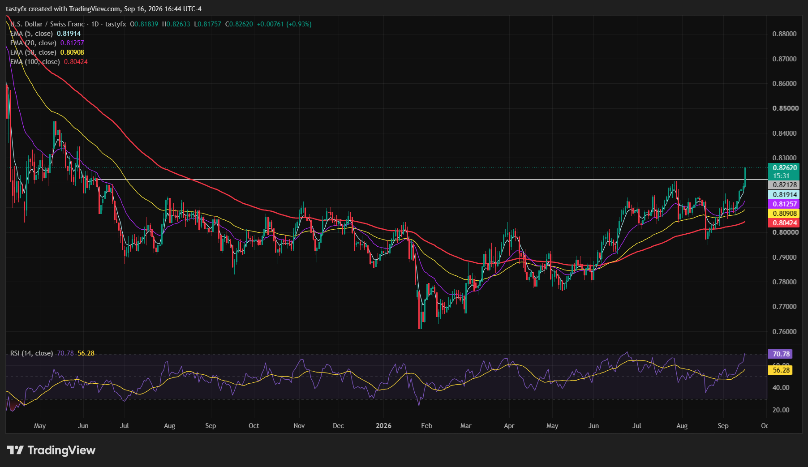This screenshot has height=467, width=808.
Task: Click the Feb label on the time axis
Action: point(427,426)
